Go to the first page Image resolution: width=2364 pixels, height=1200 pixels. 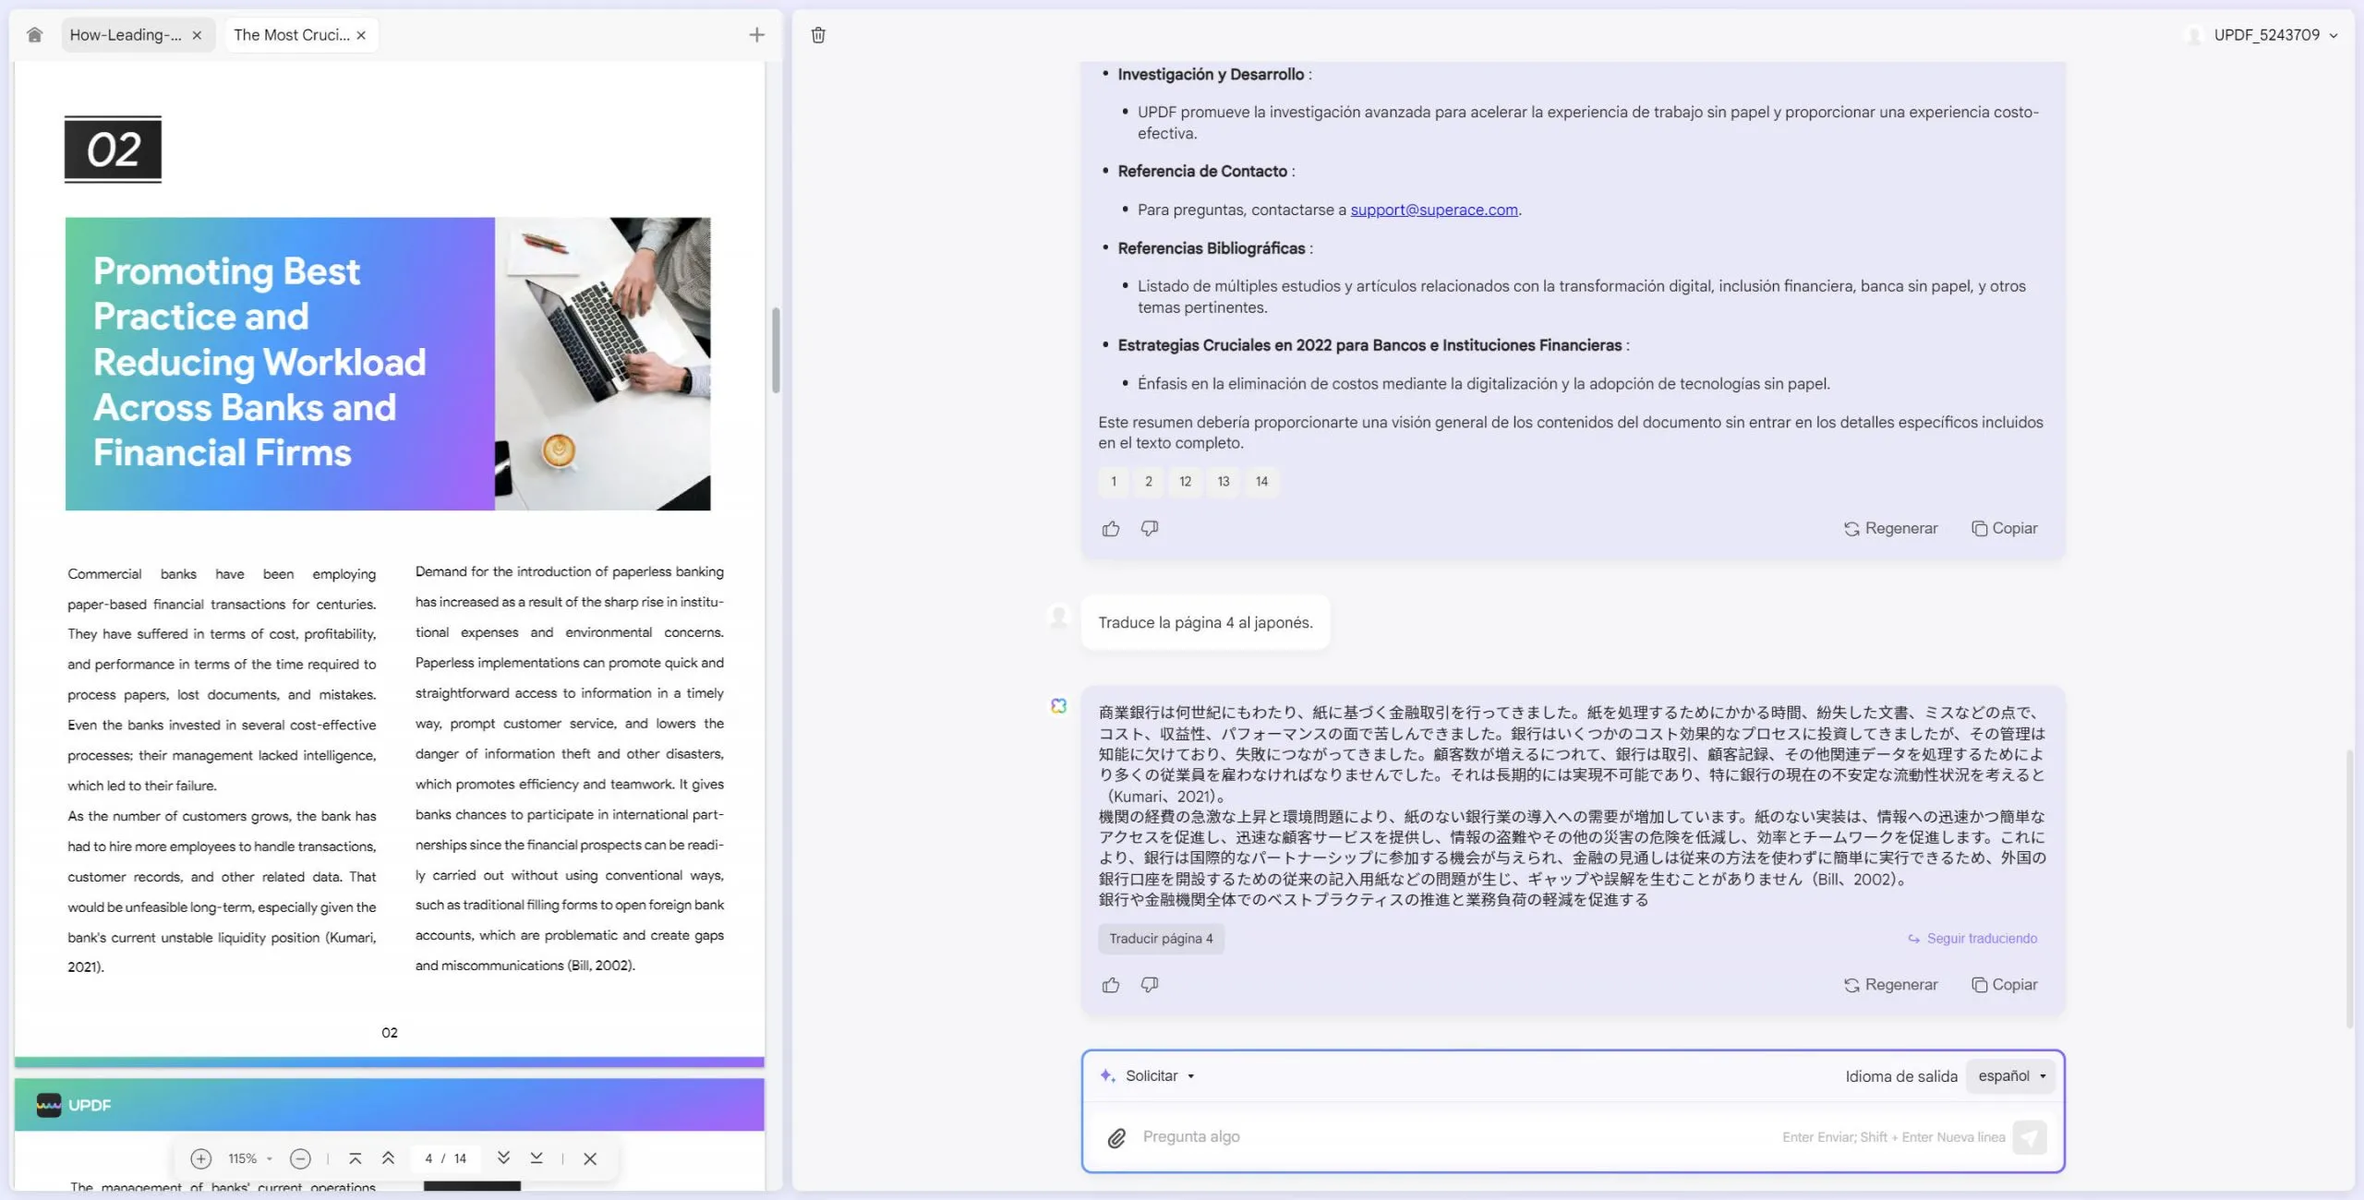click(x=355, y=1158)
